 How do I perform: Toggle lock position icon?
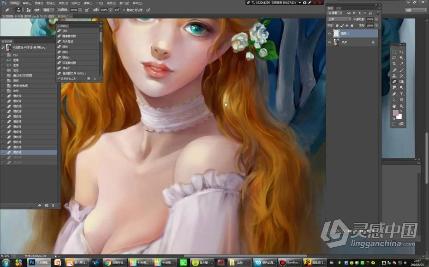click(347, 26)
